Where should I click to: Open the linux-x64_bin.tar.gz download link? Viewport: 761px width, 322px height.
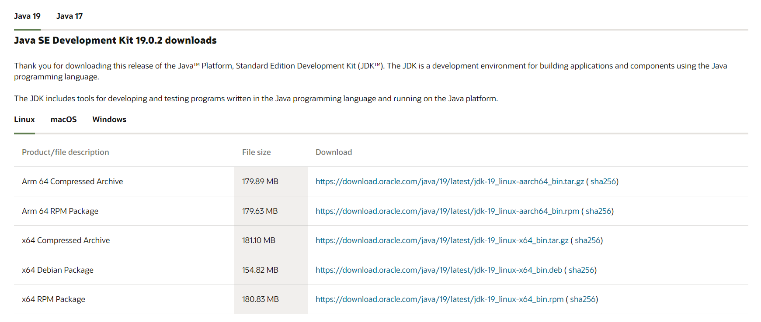pos(442,240)
